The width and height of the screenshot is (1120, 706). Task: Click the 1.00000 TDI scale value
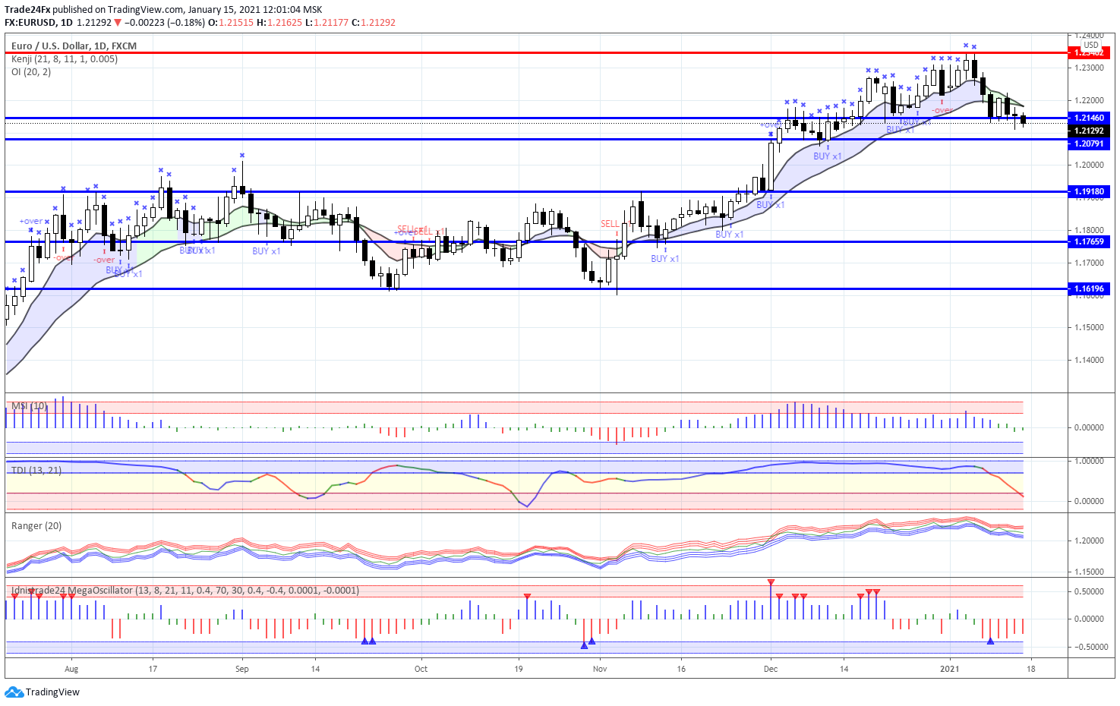(x=1089, y=461)
